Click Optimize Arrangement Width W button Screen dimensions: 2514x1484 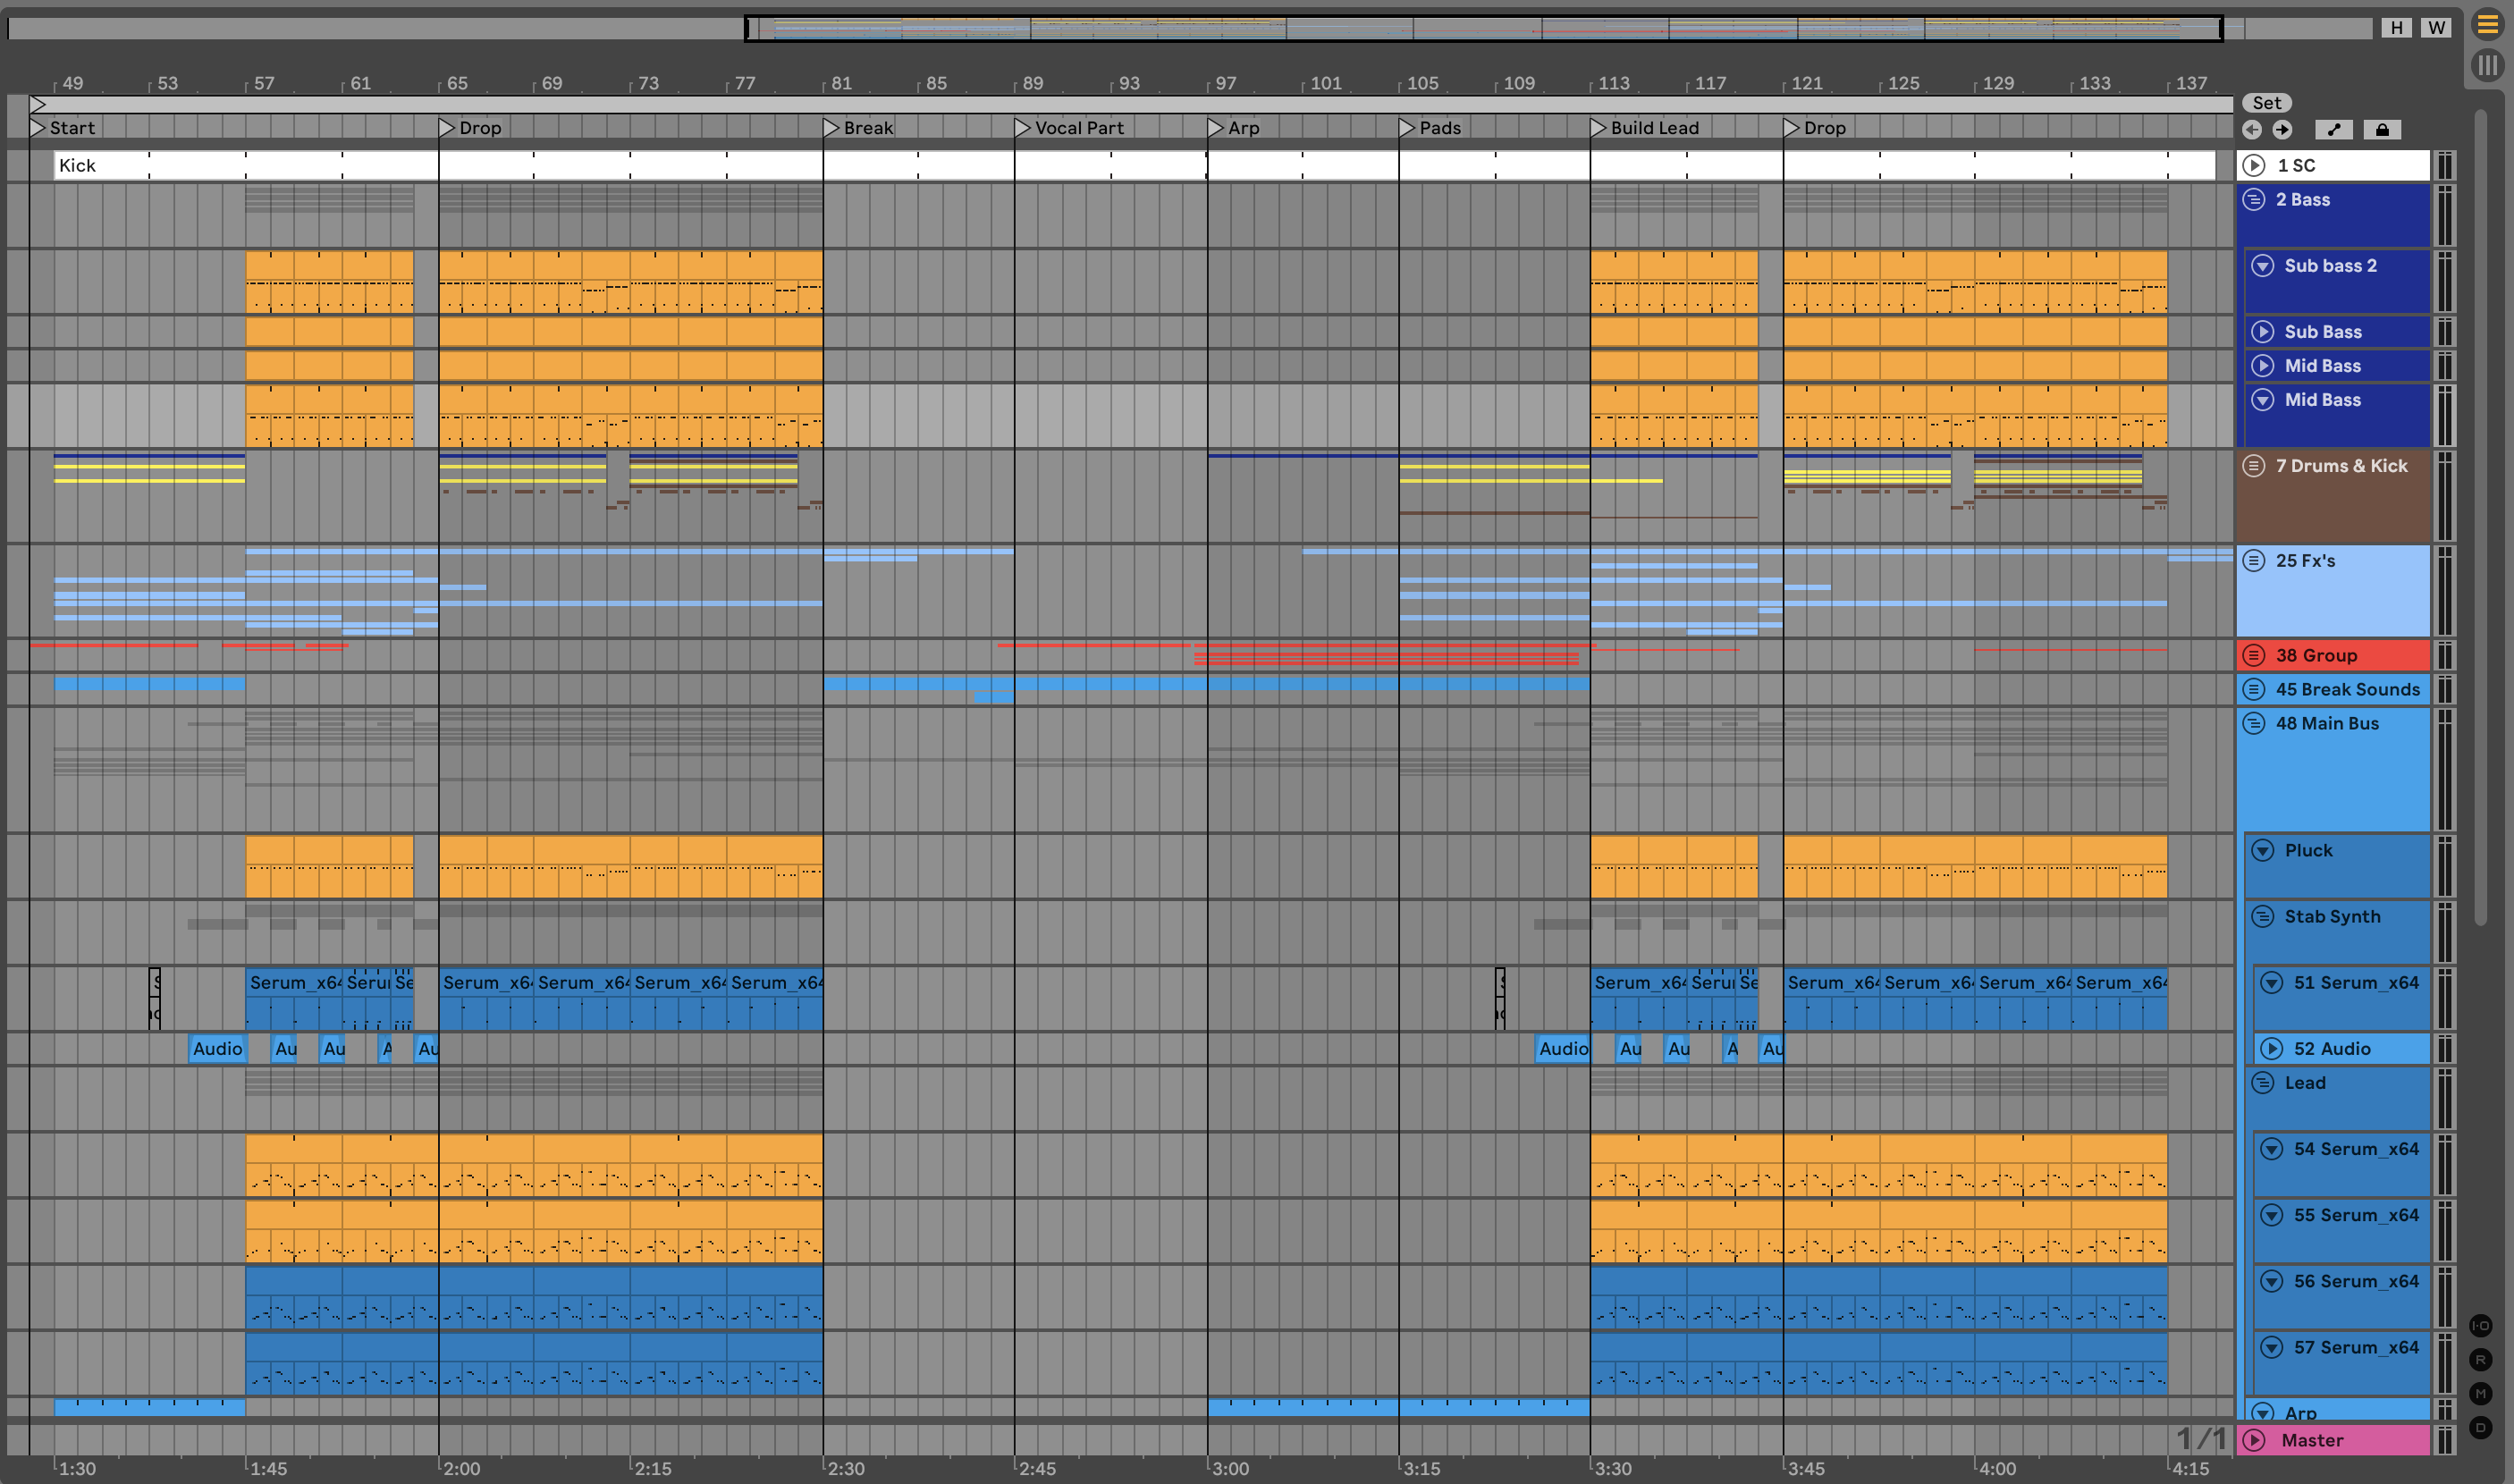2437,27
